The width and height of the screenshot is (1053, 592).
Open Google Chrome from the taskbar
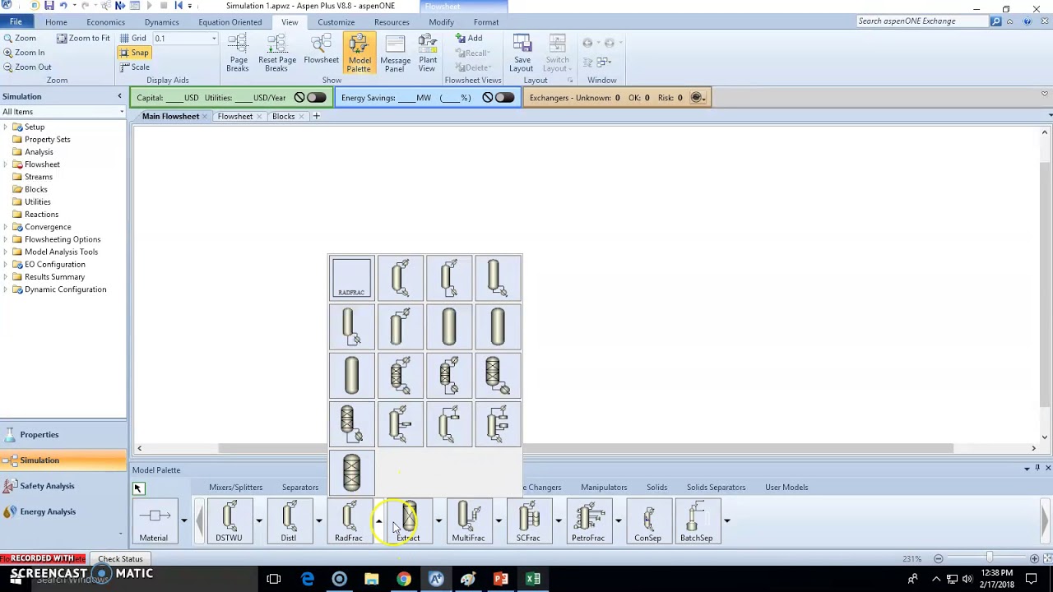coord(404,579)
